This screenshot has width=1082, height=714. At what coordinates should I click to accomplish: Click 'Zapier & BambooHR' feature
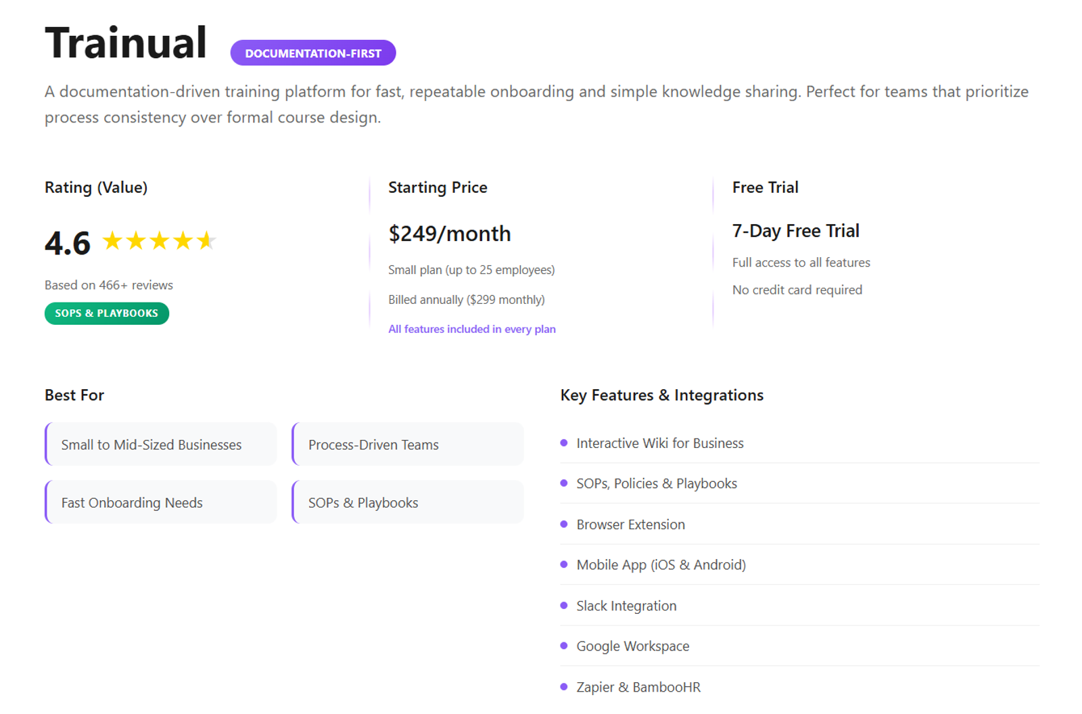(638, 687)
